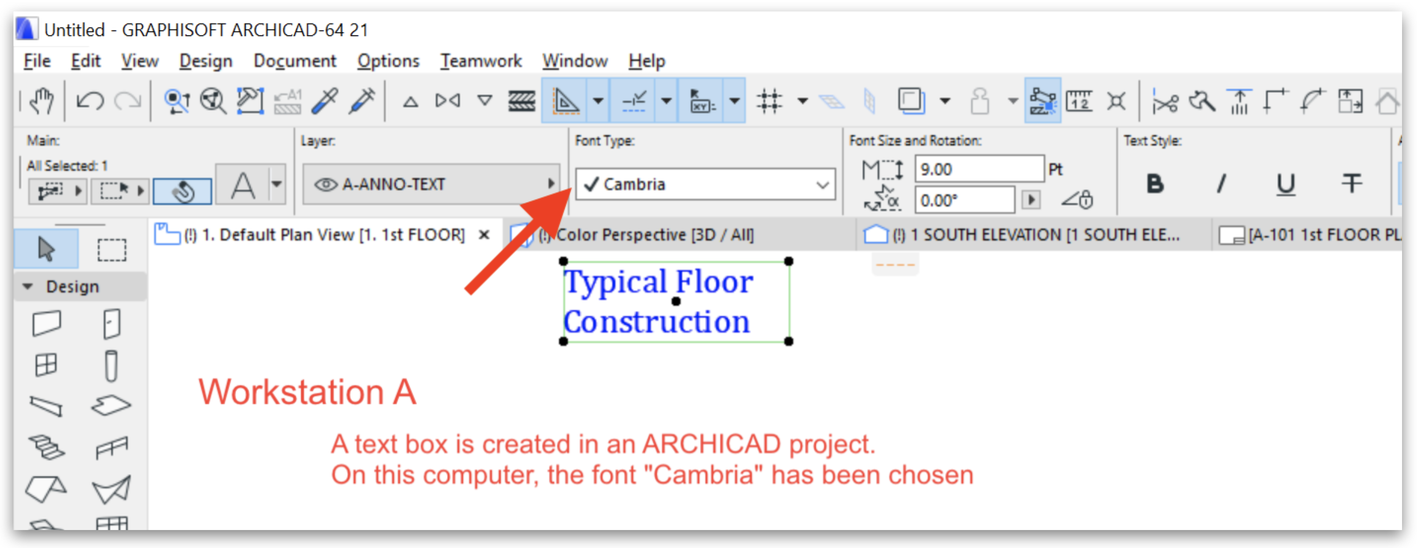Select the Door tool
Screen dimensions: 1418x548
pyautogui.click(x=111, y=323)
